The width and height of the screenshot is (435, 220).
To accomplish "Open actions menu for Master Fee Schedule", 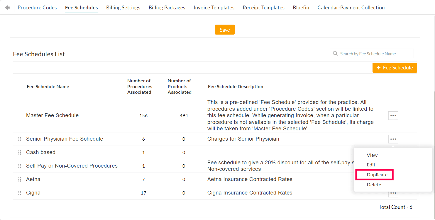I will coord(393,115).
